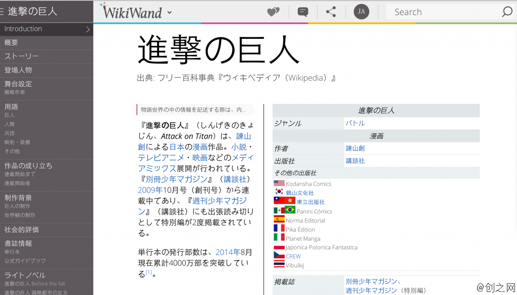Click the WikiWand logo

pos(131,11)
